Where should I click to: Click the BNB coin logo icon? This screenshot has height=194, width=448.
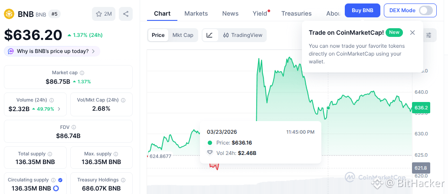[9, 14]
